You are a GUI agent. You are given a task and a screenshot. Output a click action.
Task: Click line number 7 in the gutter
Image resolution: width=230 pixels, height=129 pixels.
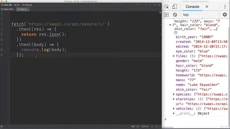pos(1,44)
